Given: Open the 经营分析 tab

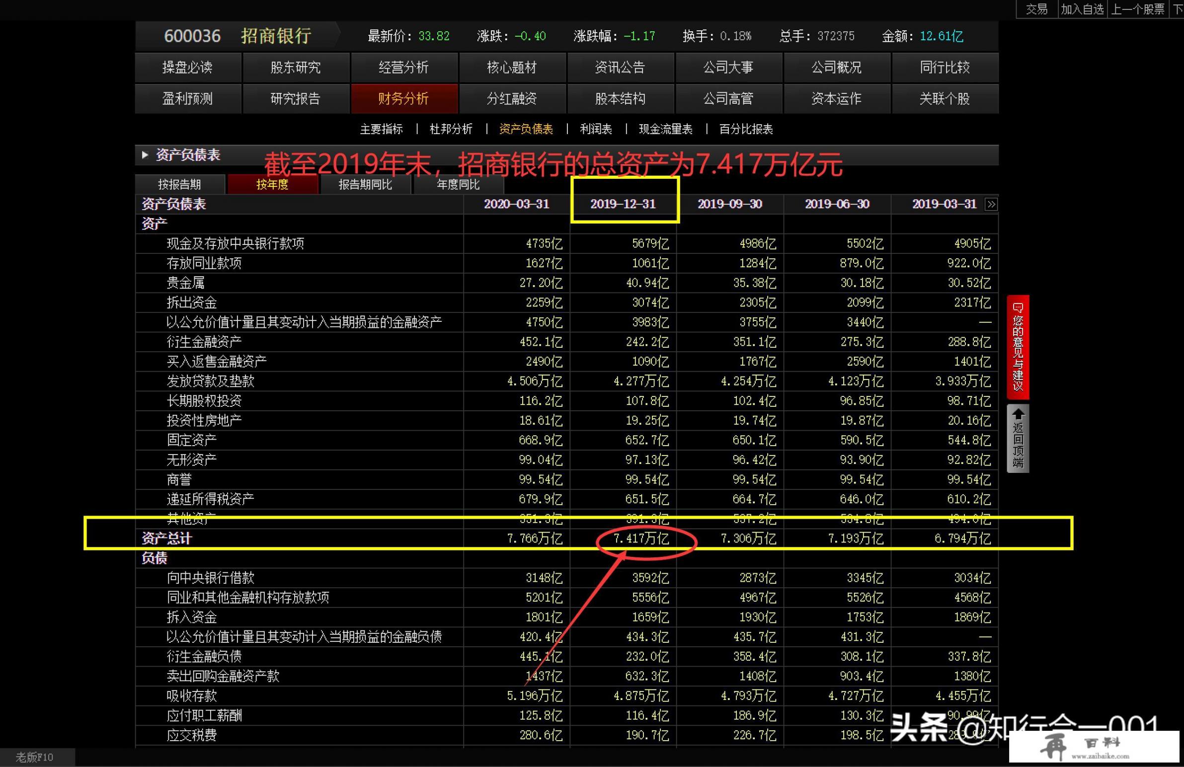Looking at the screenshot, I should tap(403, 67).
